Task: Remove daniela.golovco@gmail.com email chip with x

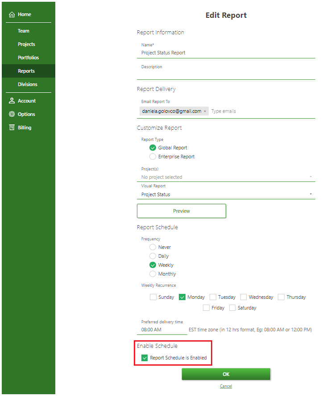Action: coord(205,111)
